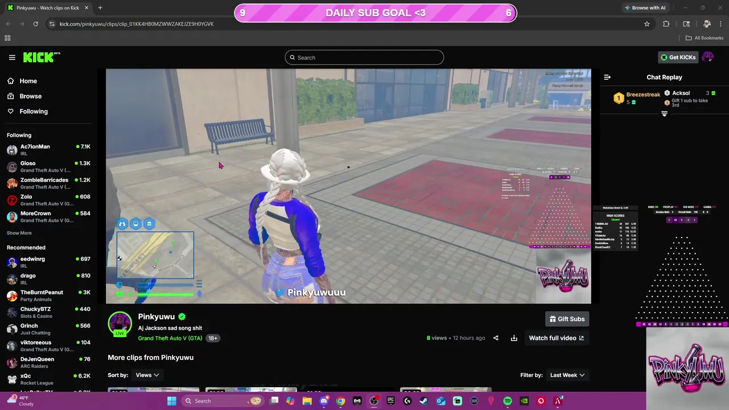Click Acksol in chat leaderboard
This screenshot has height=410, width=729.
click(x=681, y=93)
